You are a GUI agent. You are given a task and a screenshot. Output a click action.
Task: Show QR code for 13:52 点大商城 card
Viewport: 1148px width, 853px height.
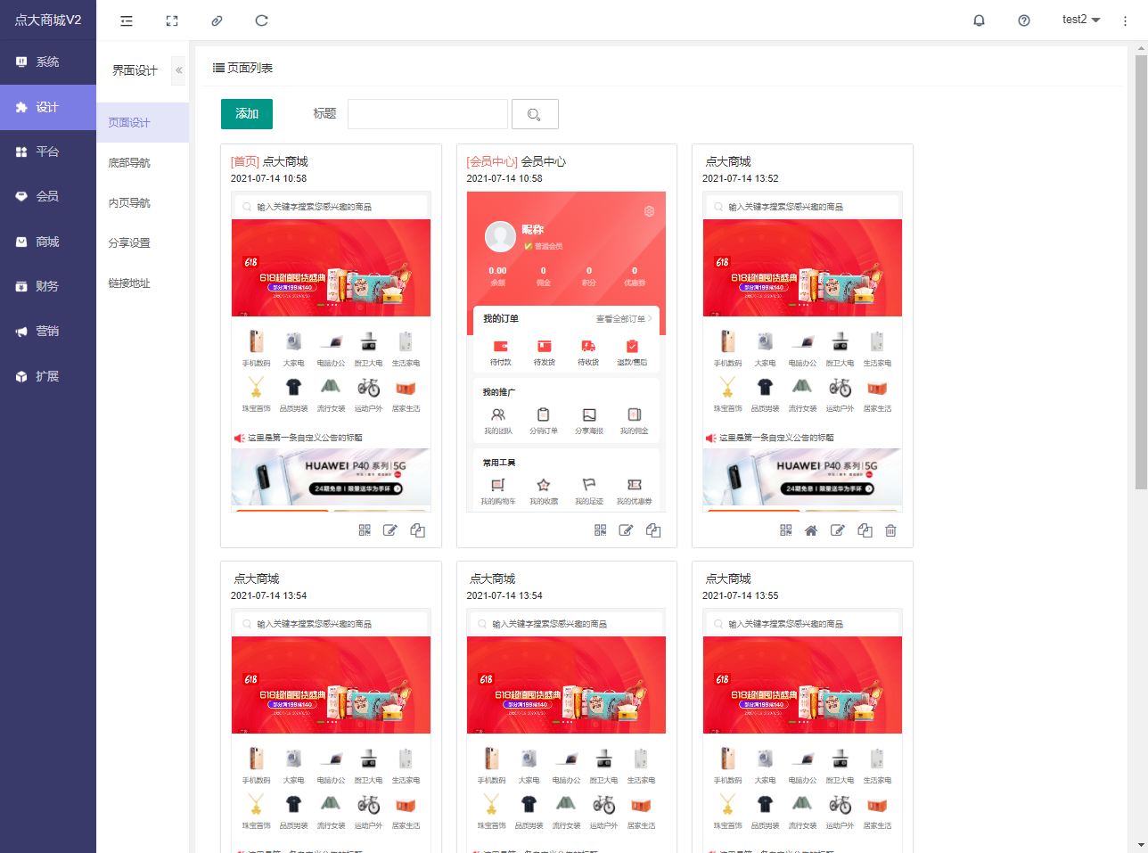coord(785,530)
